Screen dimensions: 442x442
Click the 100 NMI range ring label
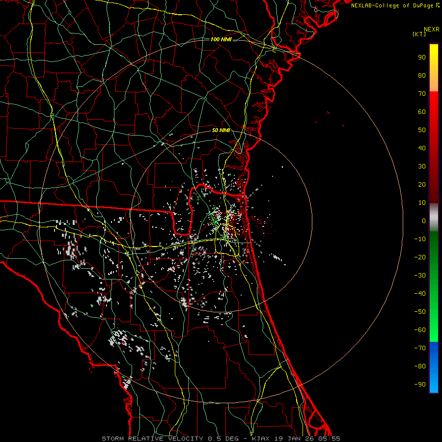click(x=221, y=39)
